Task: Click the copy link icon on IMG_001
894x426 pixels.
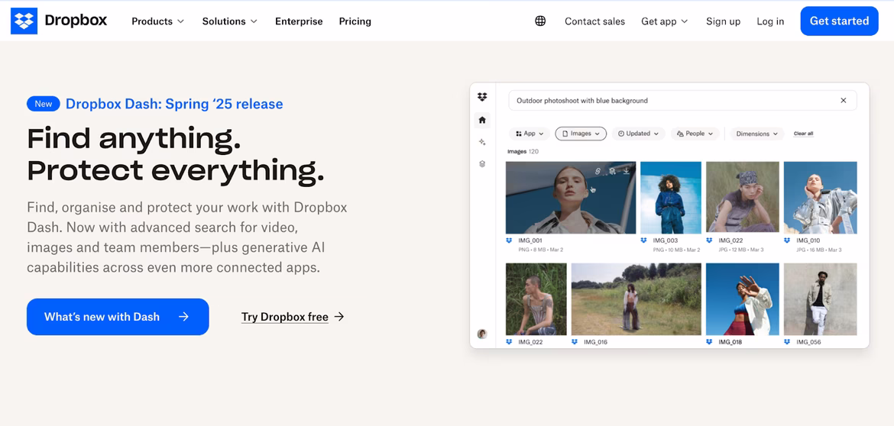Action: (598, 171)
